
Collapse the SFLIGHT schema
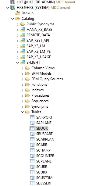[18, 63]
